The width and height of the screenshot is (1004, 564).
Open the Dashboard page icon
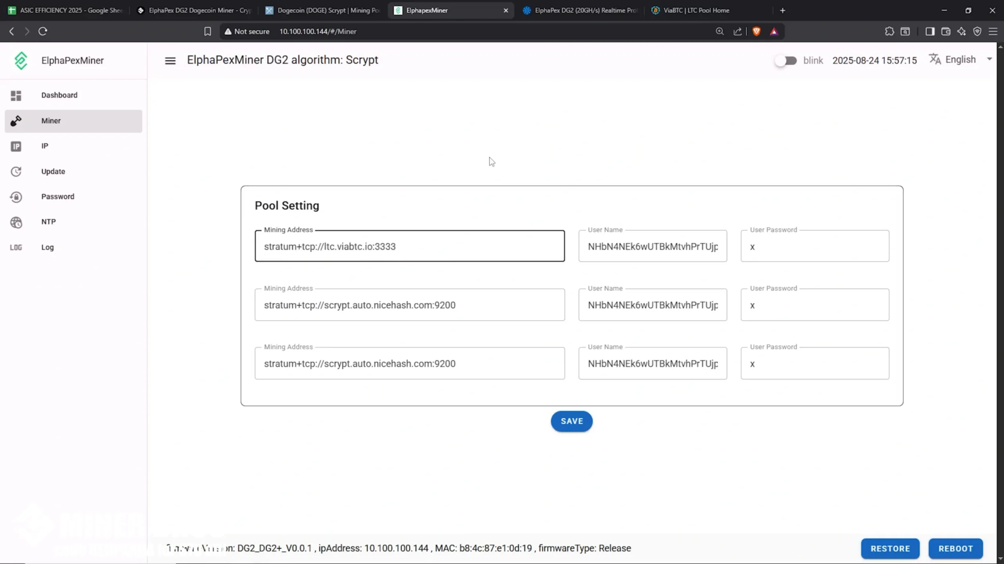pyautogui.click(x=16, y=96)
